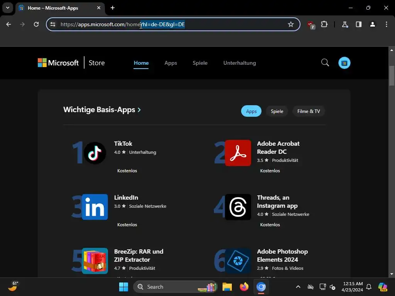The image size is (395, 296).
Task: Open the Windows Start menu
Action: (x=123, y=287)
